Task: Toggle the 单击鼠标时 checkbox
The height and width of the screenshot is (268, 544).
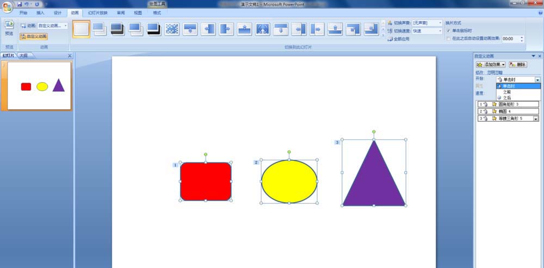Action: pos(448,30)
